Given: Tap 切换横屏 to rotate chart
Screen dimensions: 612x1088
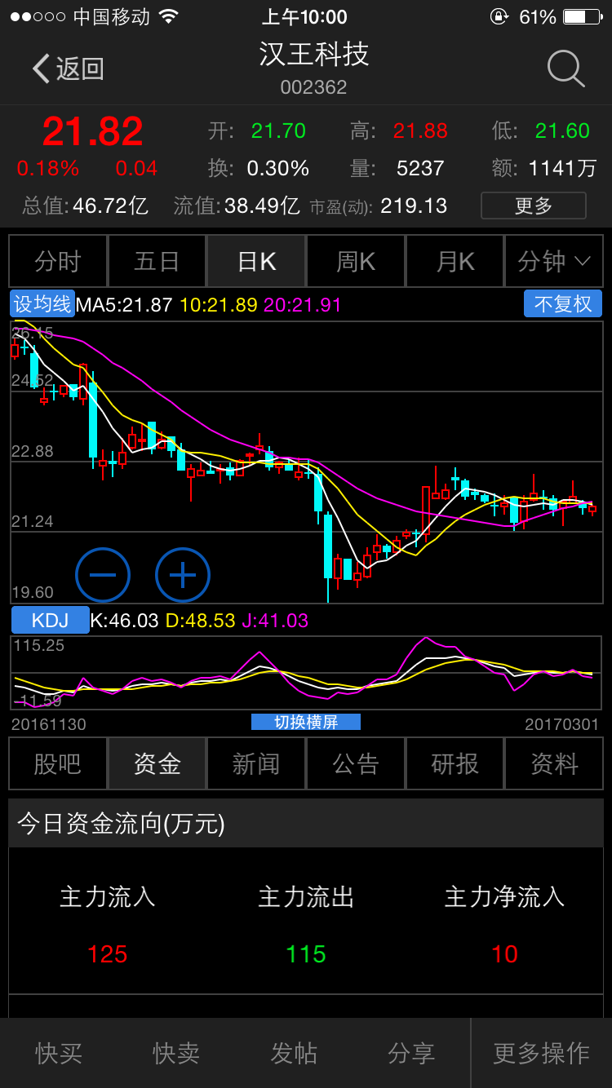Looking at the screenshot, I should 306,722.
